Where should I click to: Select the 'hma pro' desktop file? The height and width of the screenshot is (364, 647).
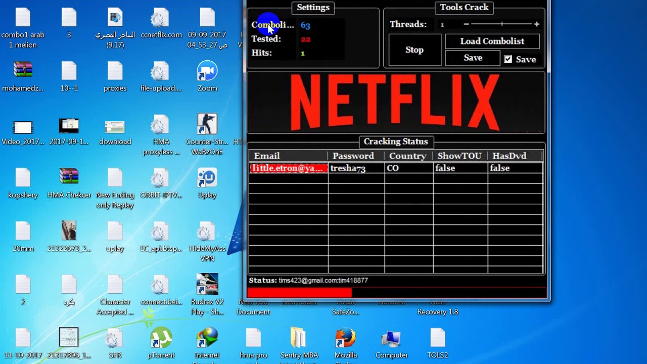pos(253,345)
